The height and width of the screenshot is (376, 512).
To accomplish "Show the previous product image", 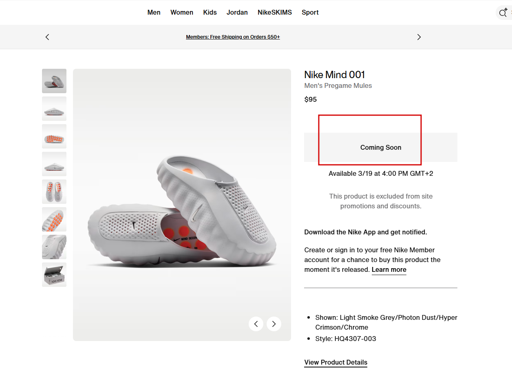I will pyautogui.click(x=256, y=324).
